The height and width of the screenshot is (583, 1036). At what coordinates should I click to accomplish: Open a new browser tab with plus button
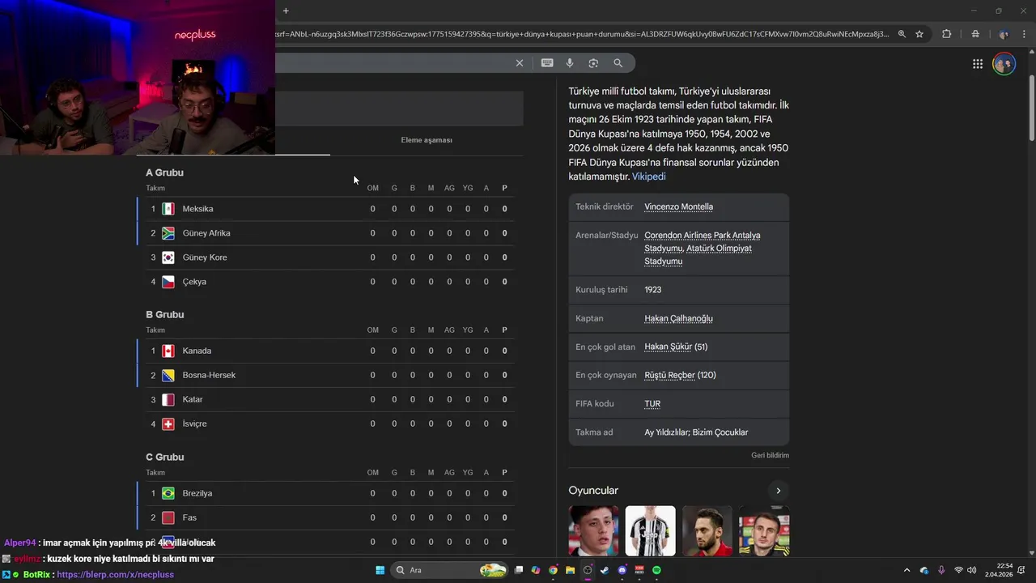click(x=286, y=11)
